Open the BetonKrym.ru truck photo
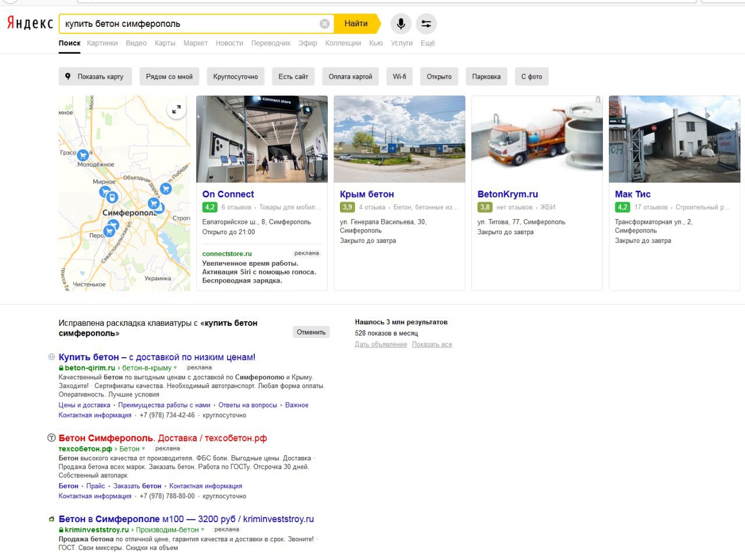 [537, 139]
